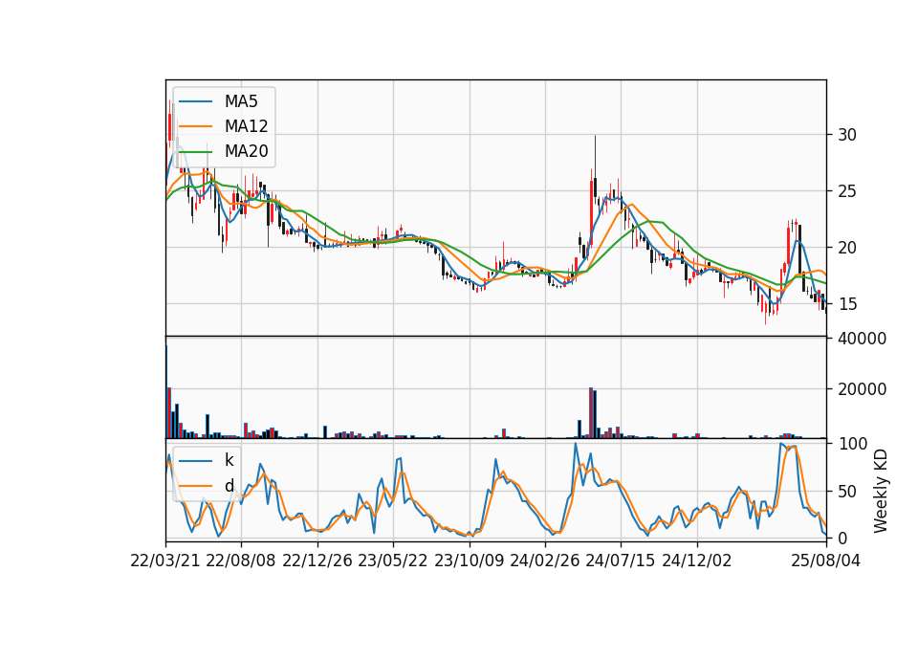Click the price axis value 25
The image size is (918, 660).
847,191
